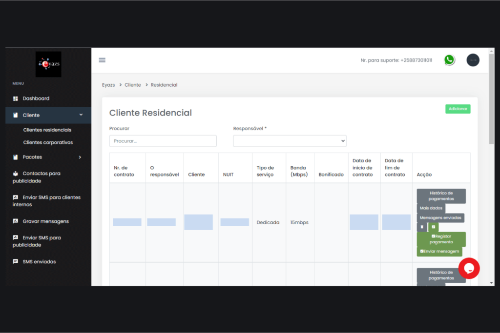
Task: Expand the Pacotes sidebar section
Action: click(x=48, y=157)
